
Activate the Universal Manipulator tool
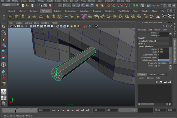click(x=4, y=65)
